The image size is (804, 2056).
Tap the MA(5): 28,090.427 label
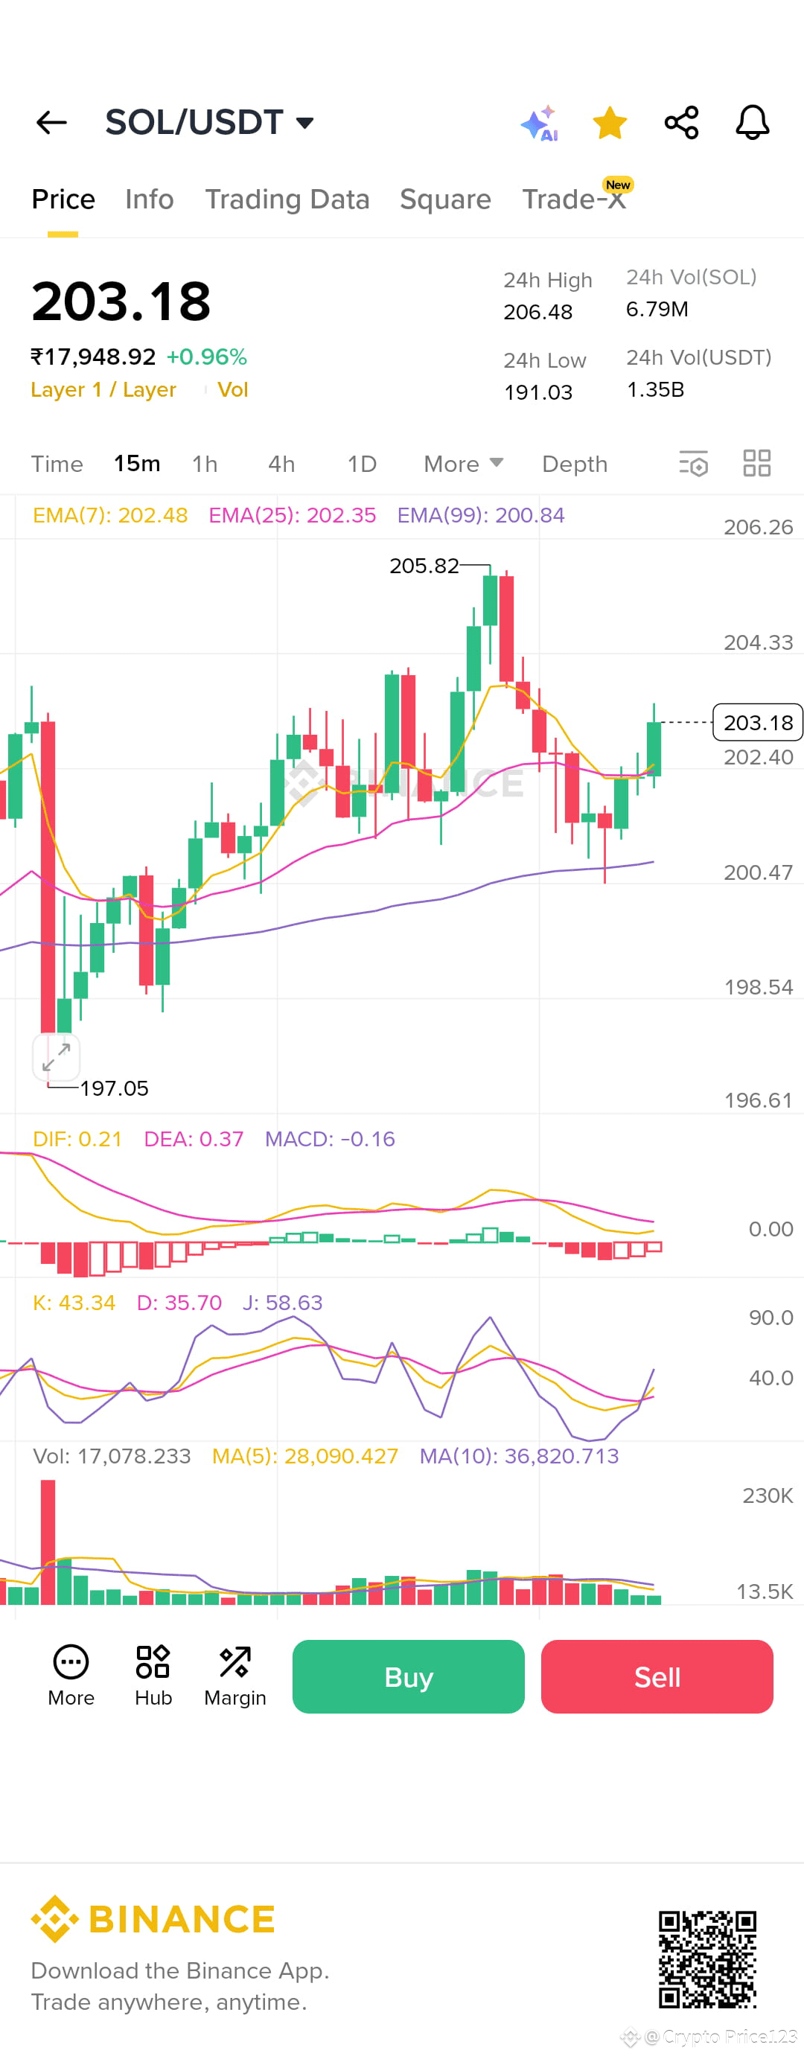coord(305,1456)
